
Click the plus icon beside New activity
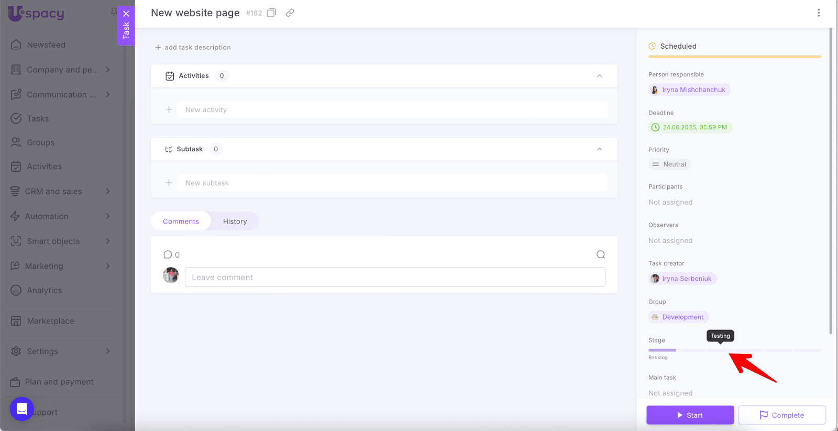pos(169,109)
